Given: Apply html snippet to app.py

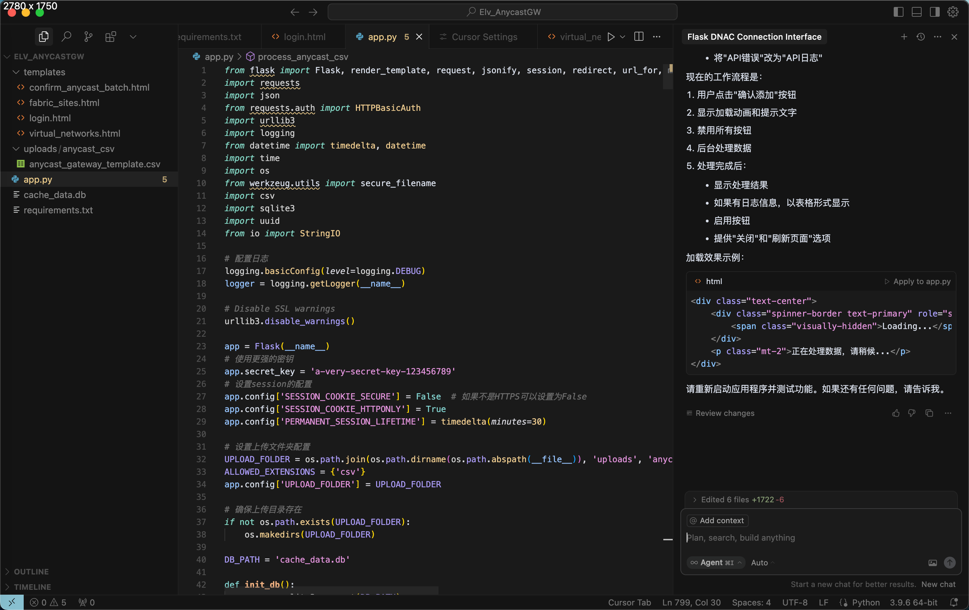Looking at the screenshot, I should (x=917, y=281).
